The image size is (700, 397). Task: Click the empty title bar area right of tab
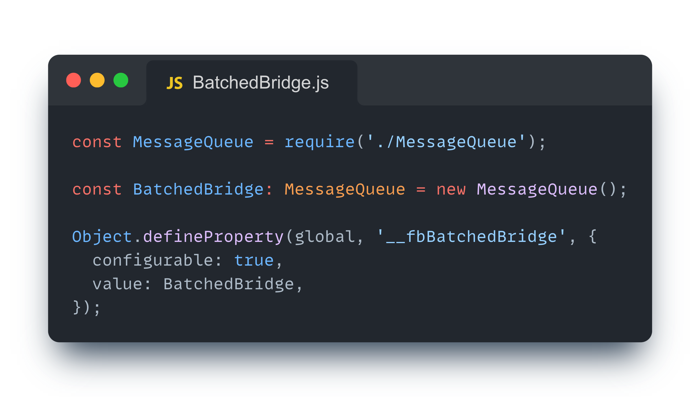click(x=502, y=82)
